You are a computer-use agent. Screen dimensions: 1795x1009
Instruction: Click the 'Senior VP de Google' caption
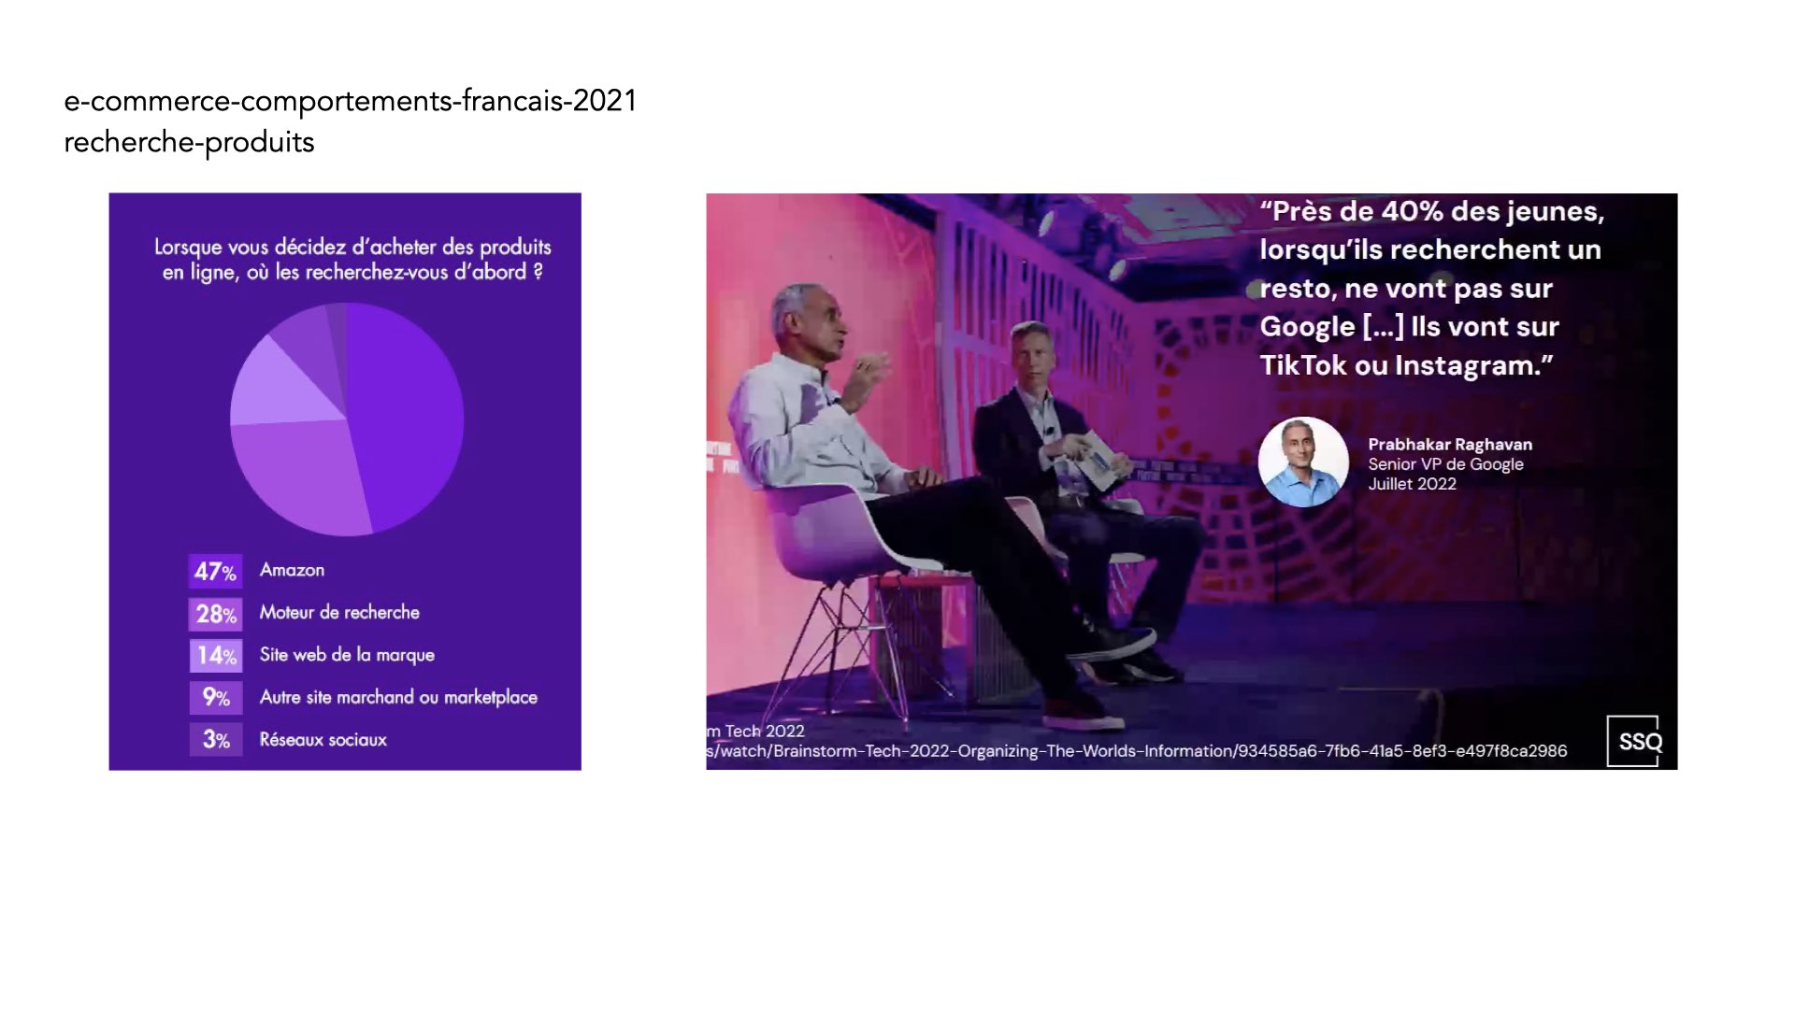(x=1445, y=464)
